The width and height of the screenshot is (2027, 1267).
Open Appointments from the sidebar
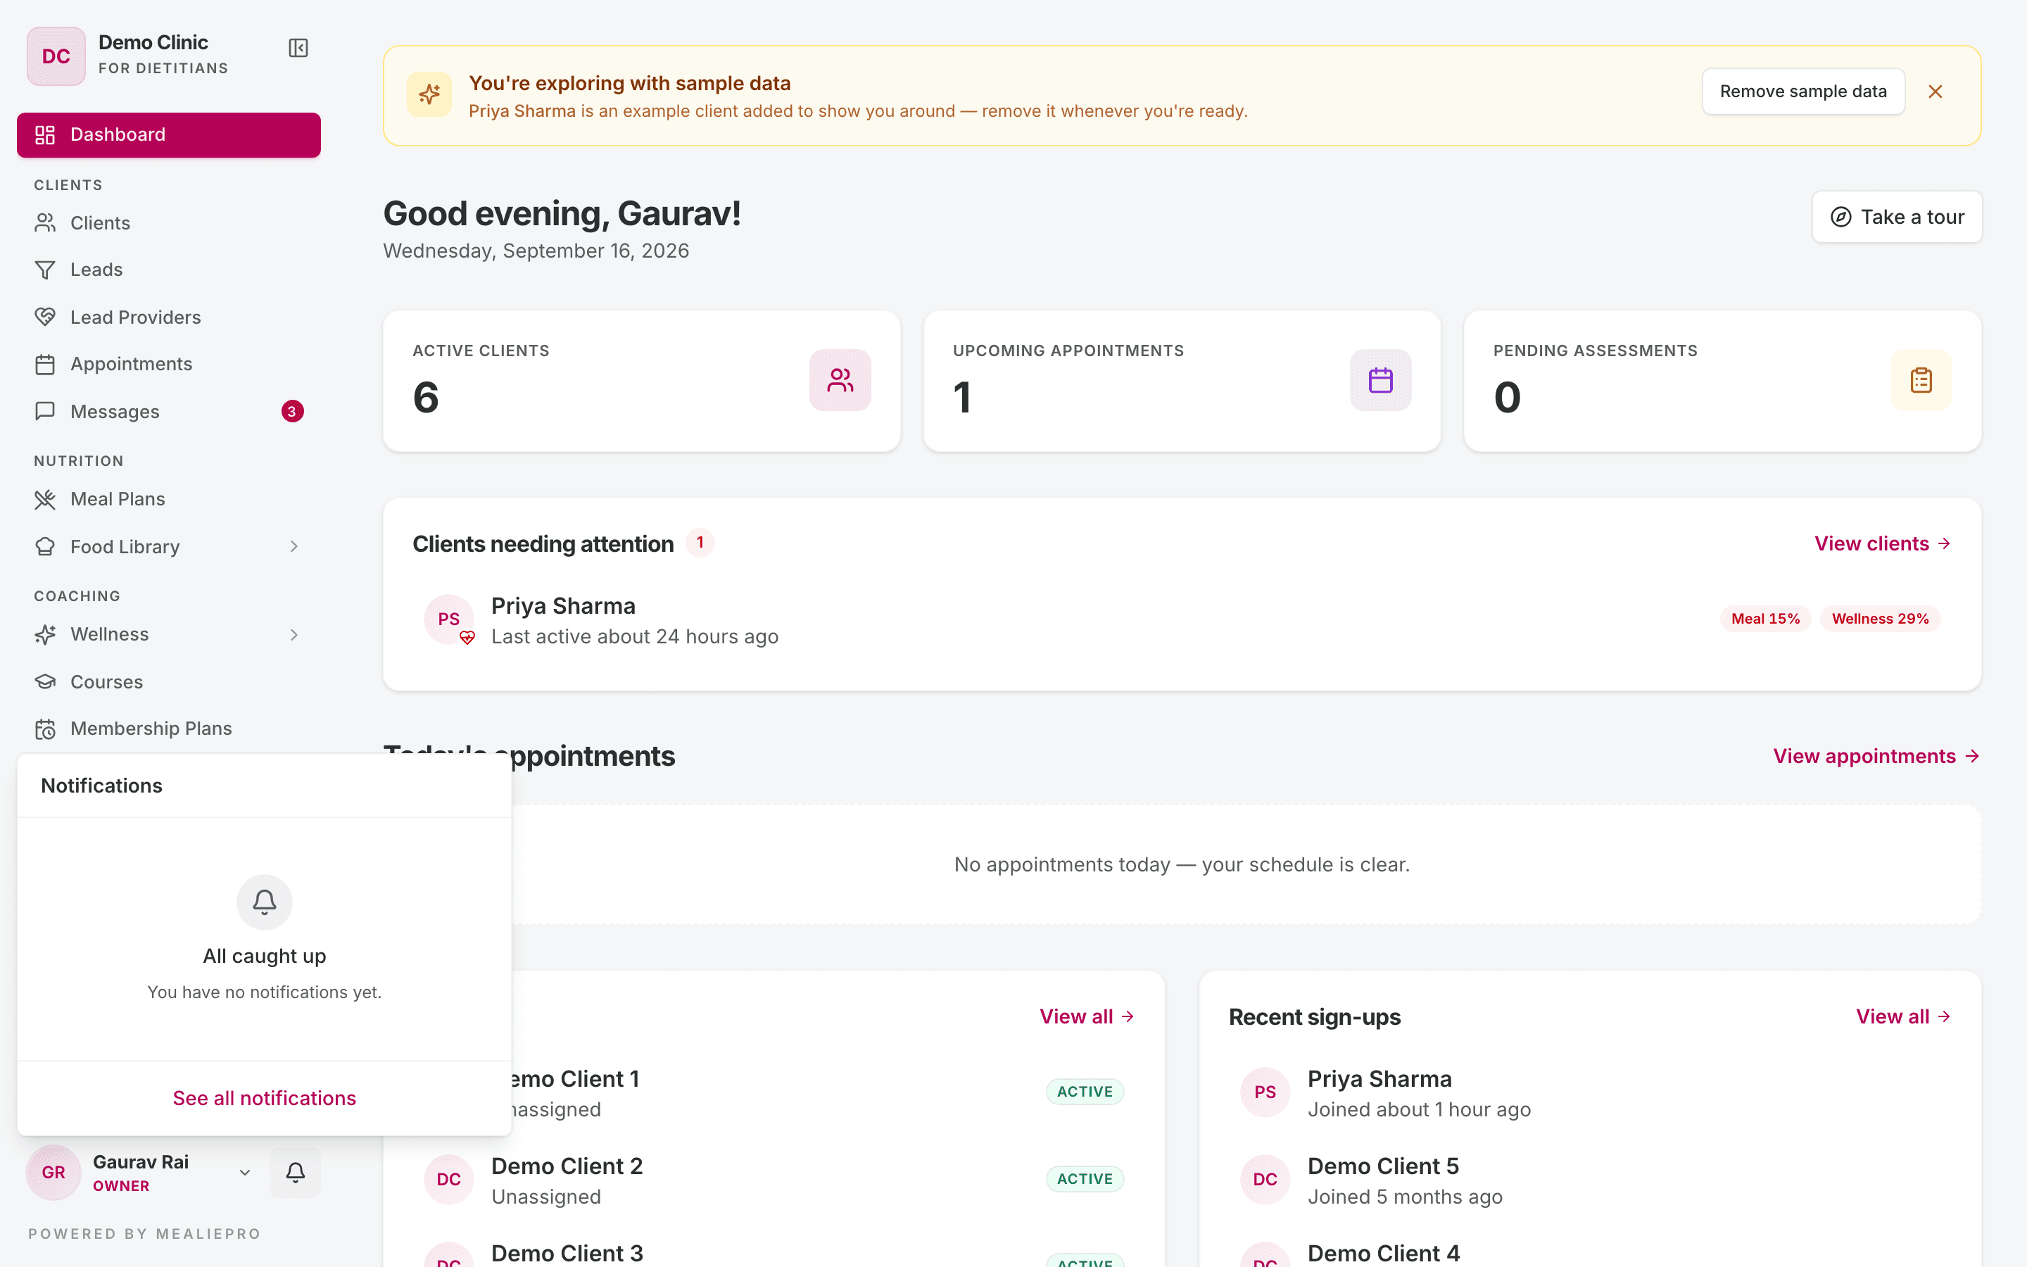pyautogui.click(x=168, y=364)
